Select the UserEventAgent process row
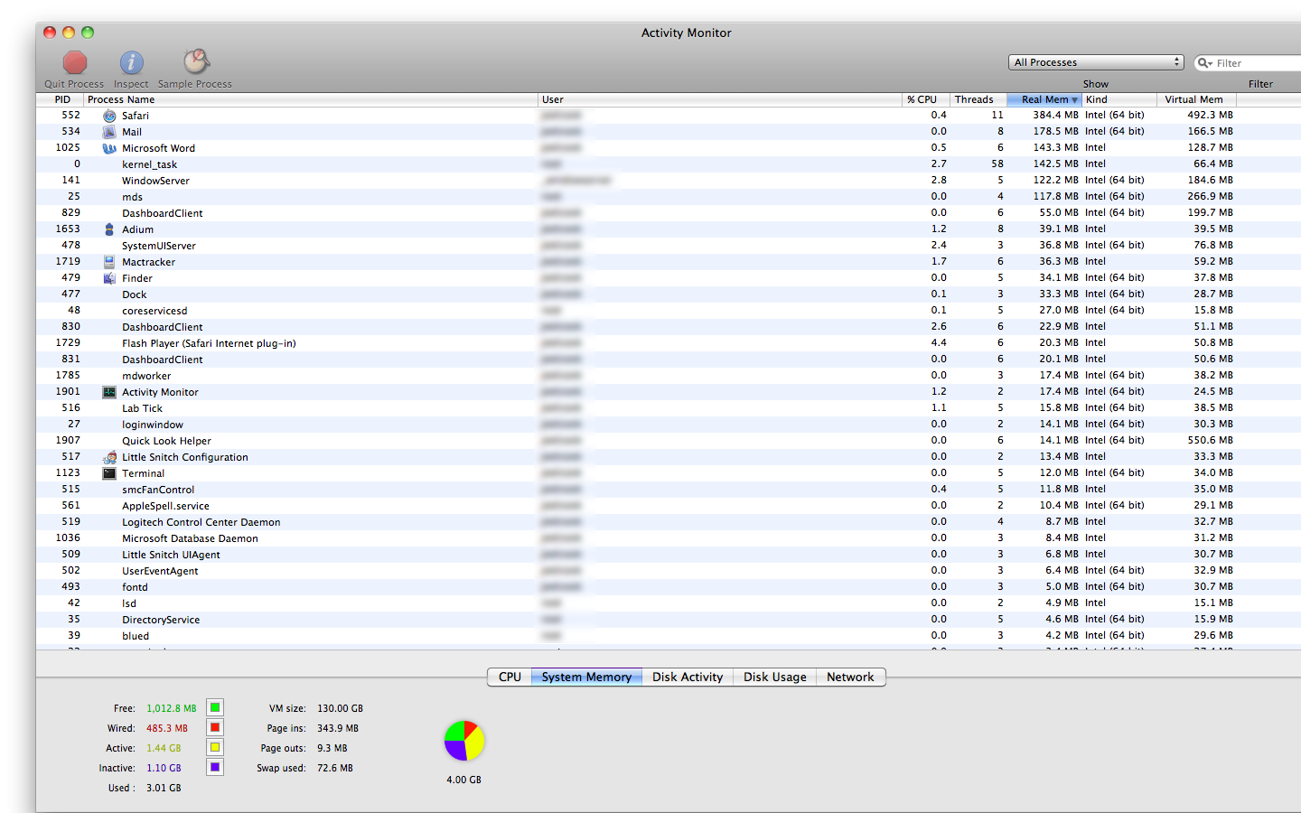1301x813 pixels. pos(669,571)
